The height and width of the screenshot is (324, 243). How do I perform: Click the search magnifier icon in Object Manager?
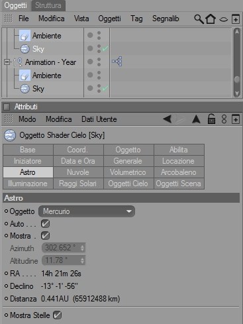(199, 19)
